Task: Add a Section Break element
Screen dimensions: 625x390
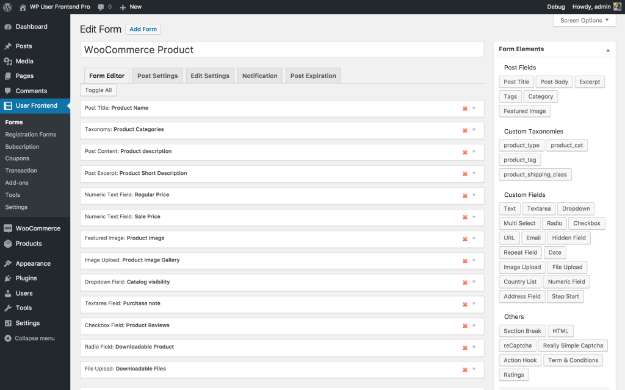Action: pyautogui.click(x=522, y=331)
